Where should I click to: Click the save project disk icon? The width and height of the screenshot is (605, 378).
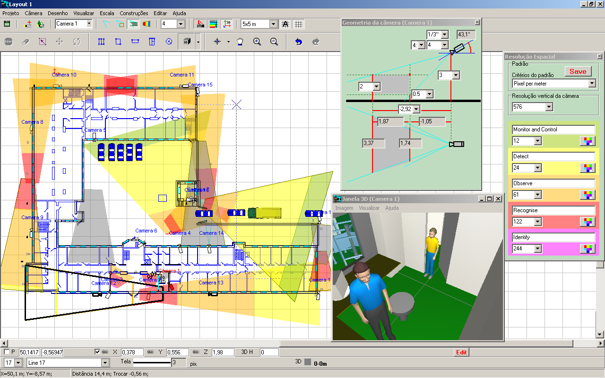click(x=7, y=24)
